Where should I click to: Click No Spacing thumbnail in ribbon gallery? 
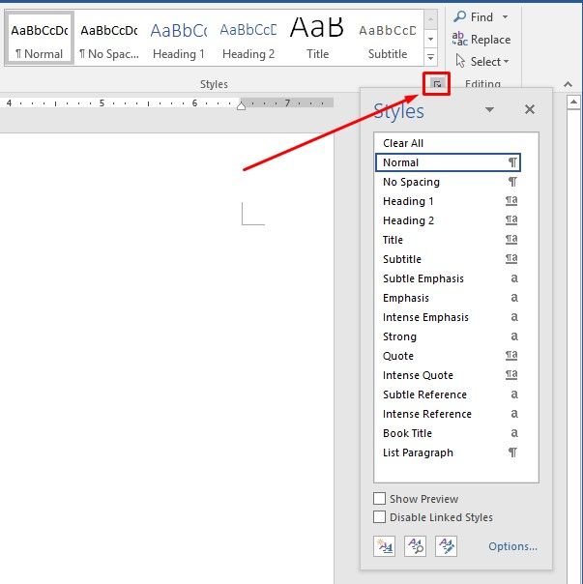[109, 38]
